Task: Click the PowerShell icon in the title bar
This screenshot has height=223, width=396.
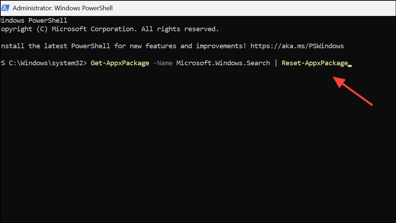Action: pyautogui.click(x=5, y=7)
